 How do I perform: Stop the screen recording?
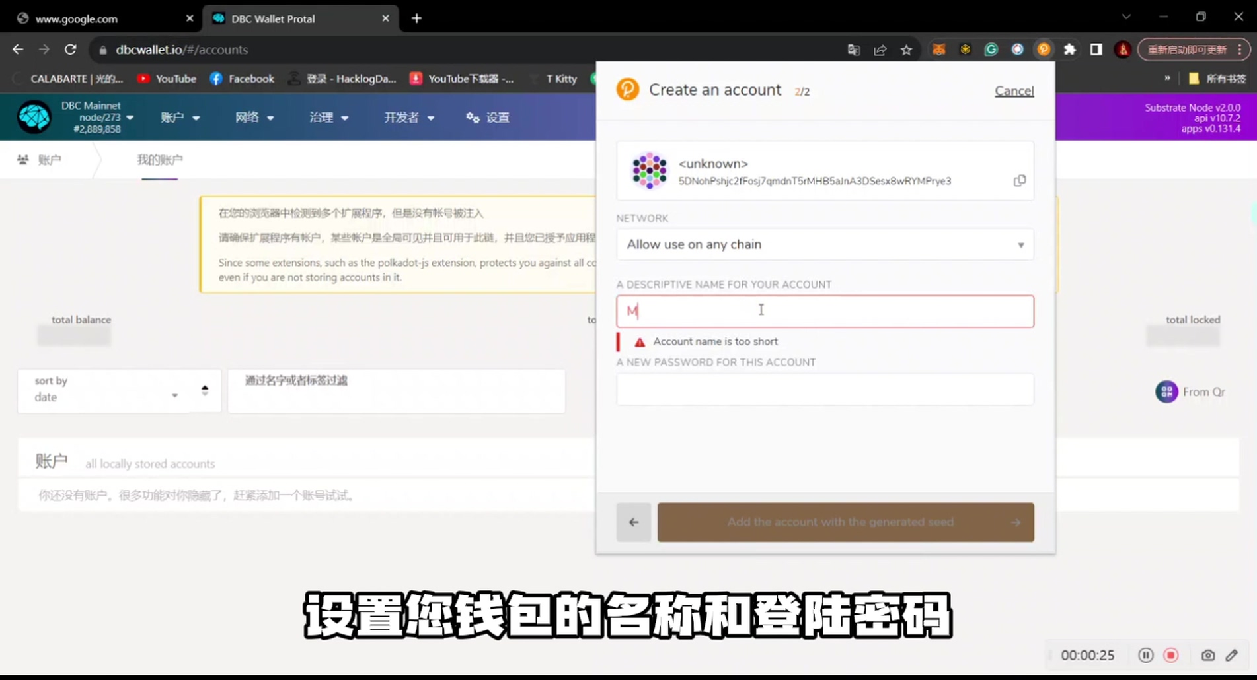1171,655
